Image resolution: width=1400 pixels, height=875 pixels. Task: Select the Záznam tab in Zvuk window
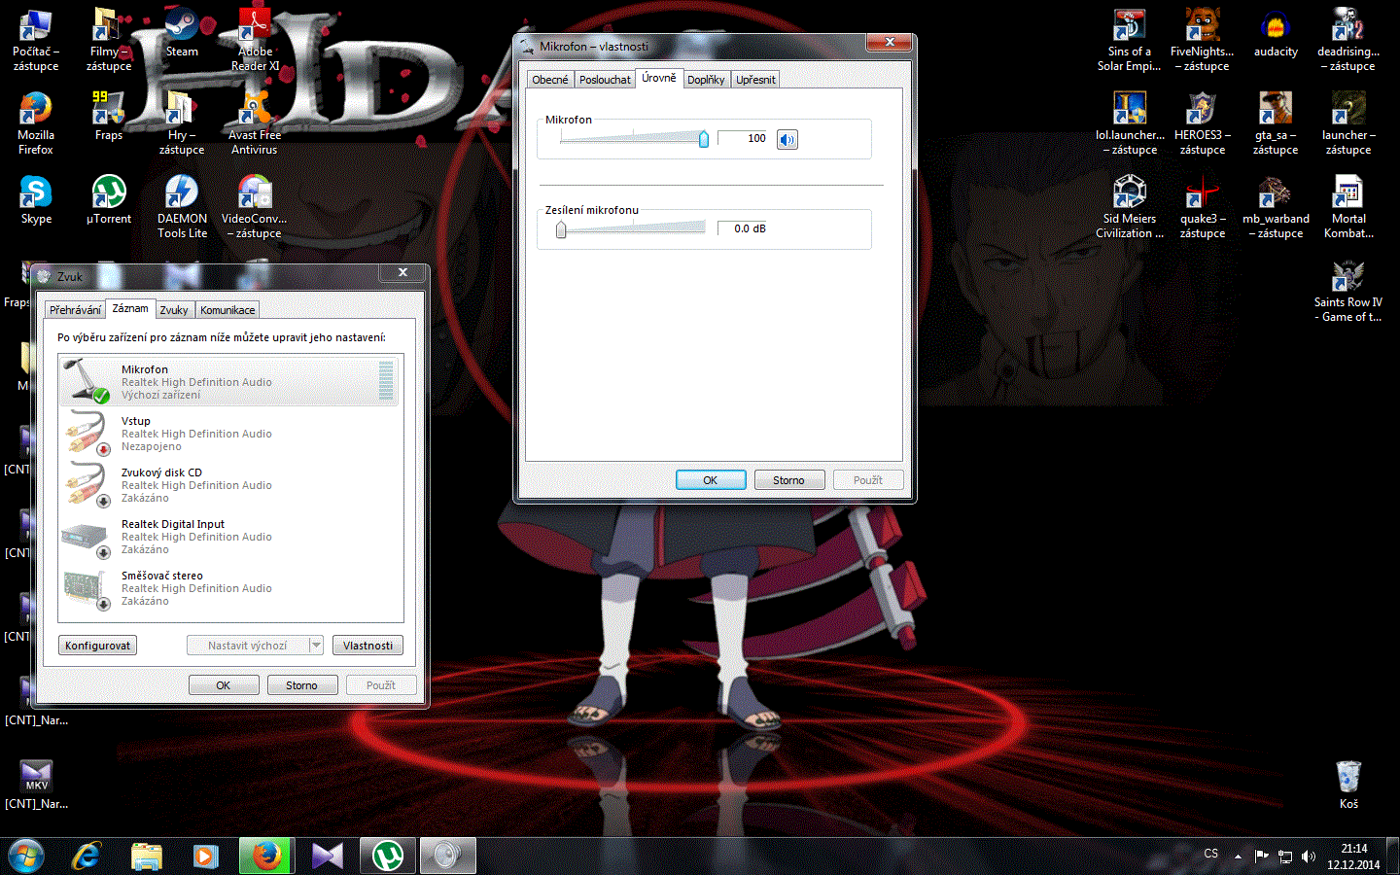pos(130,308)
